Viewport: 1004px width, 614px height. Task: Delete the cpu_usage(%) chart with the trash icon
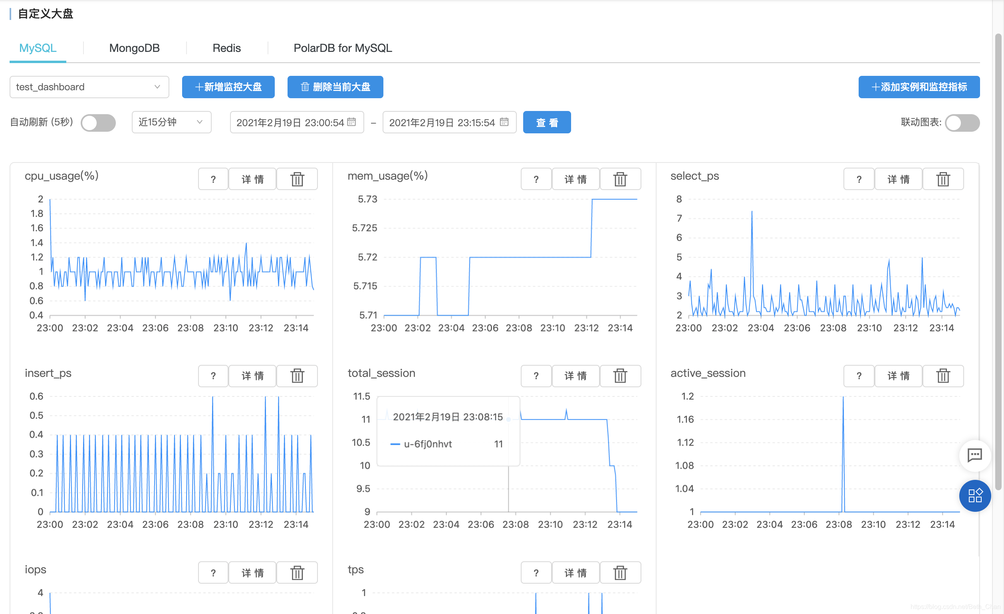(297, 179)
